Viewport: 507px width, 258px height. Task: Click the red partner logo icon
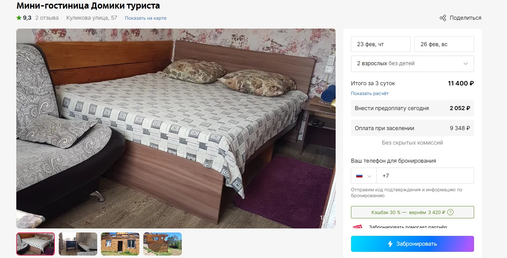click(x=357, y=226)
